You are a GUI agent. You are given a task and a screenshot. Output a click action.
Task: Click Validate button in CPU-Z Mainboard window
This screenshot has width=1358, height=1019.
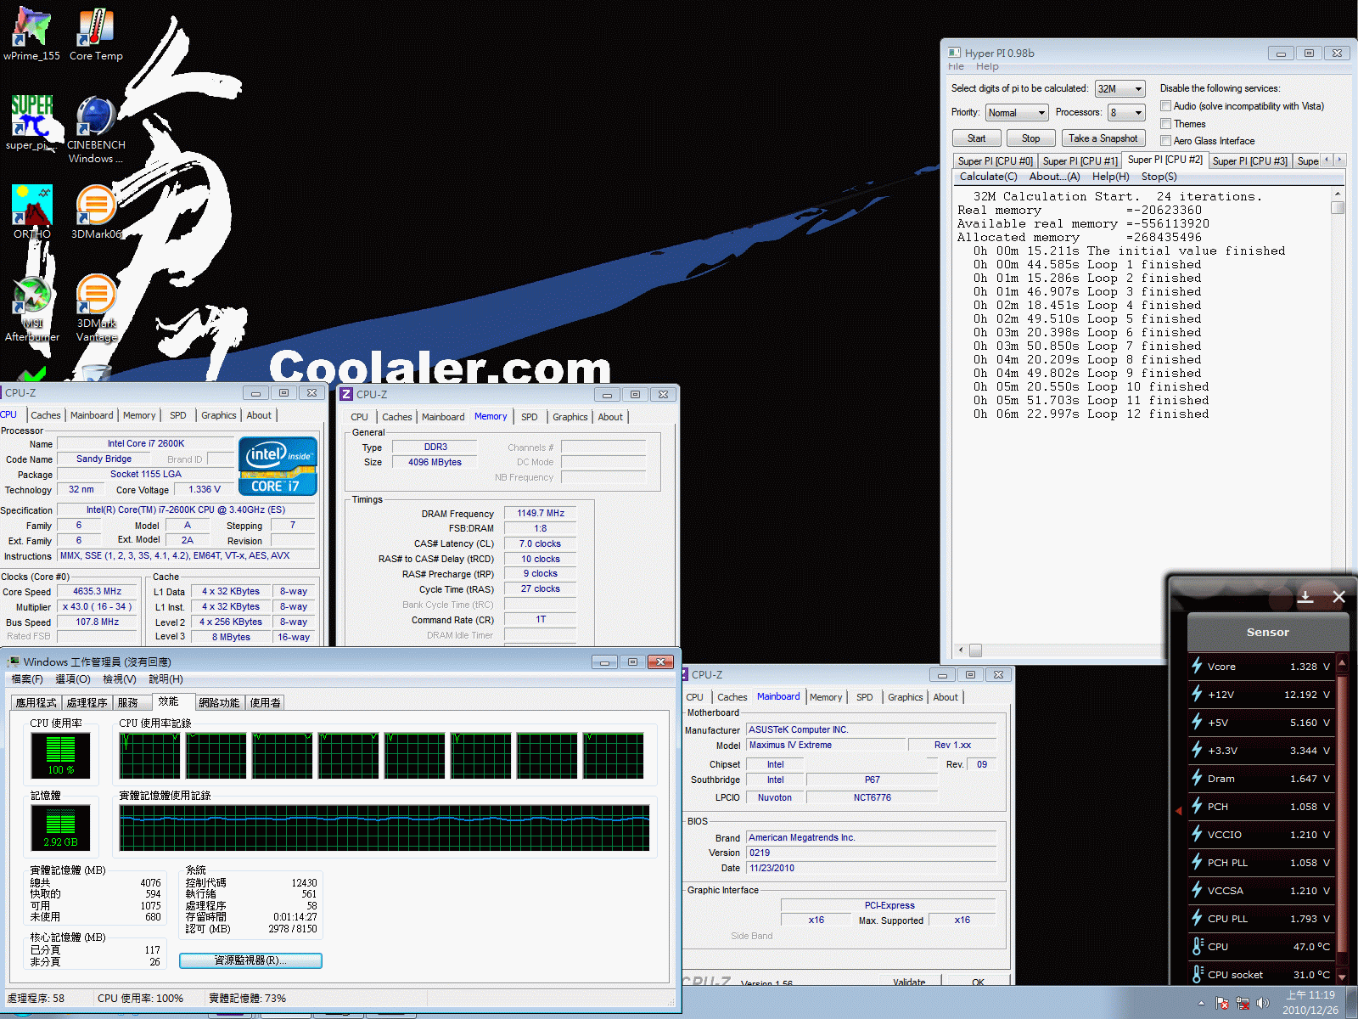tap(909, 981)
